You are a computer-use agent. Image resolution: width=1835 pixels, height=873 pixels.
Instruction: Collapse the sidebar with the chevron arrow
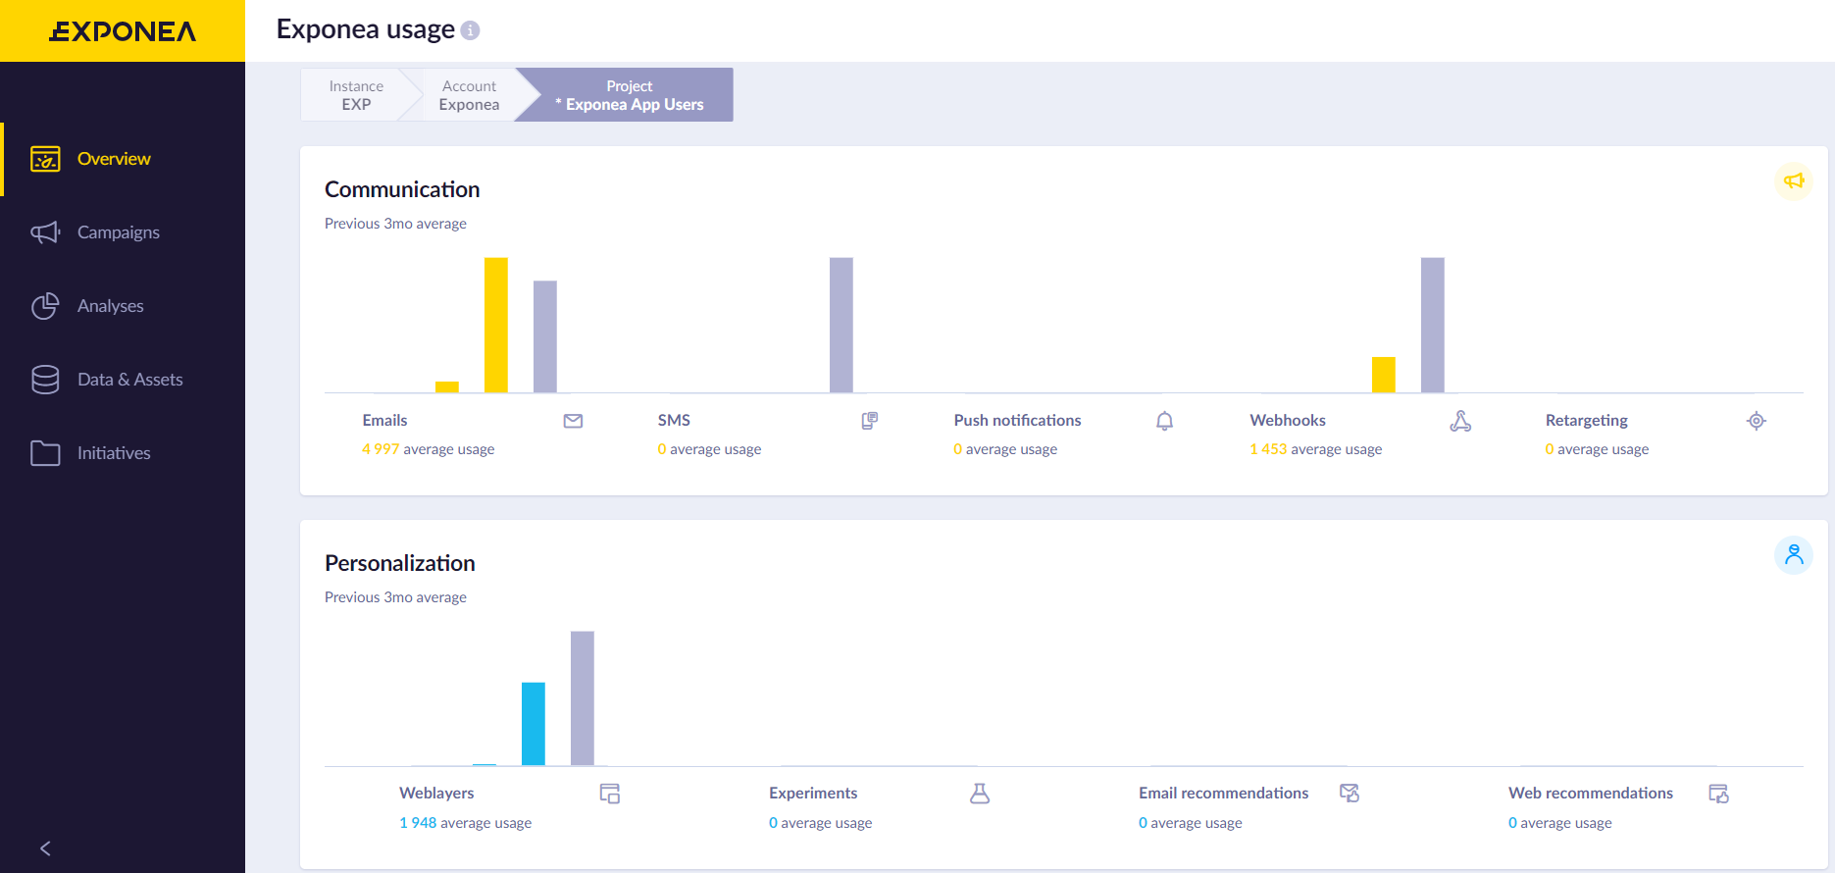tap(45, 848)
